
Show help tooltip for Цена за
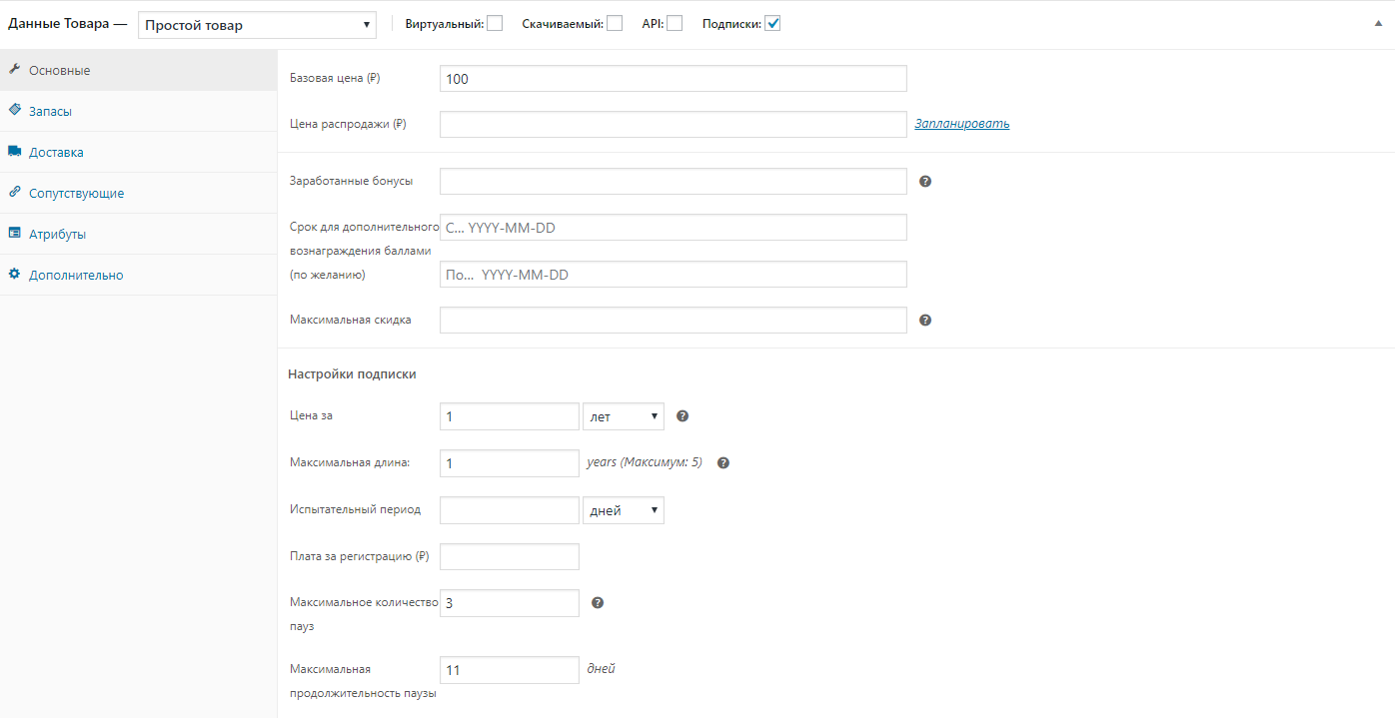pyautogui.click(x=684, y=416)
